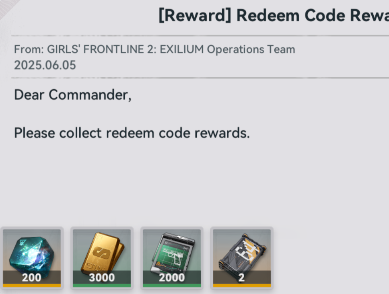Click green rarity bar under pistol blueprint
The width and height of the screenshot is (389, 294).
coord(172,286)
